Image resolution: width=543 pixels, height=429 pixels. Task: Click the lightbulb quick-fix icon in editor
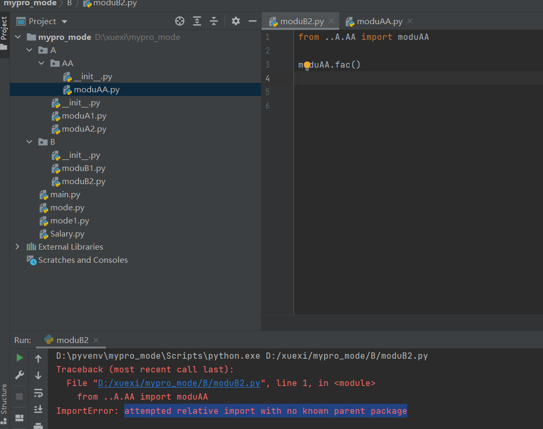pos(307,66)
